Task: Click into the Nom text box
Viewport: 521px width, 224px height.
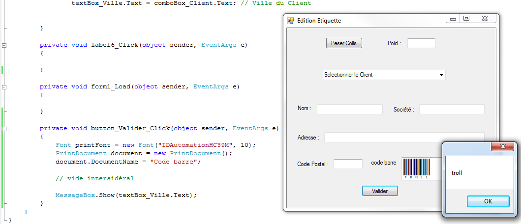Action: [x=349, y=109]
